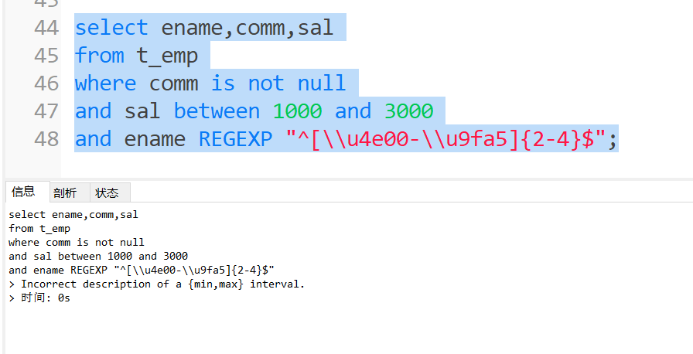Click the number 3000 in editor
Viewport: 693px width, 354px height.
(x=408, y=111)
